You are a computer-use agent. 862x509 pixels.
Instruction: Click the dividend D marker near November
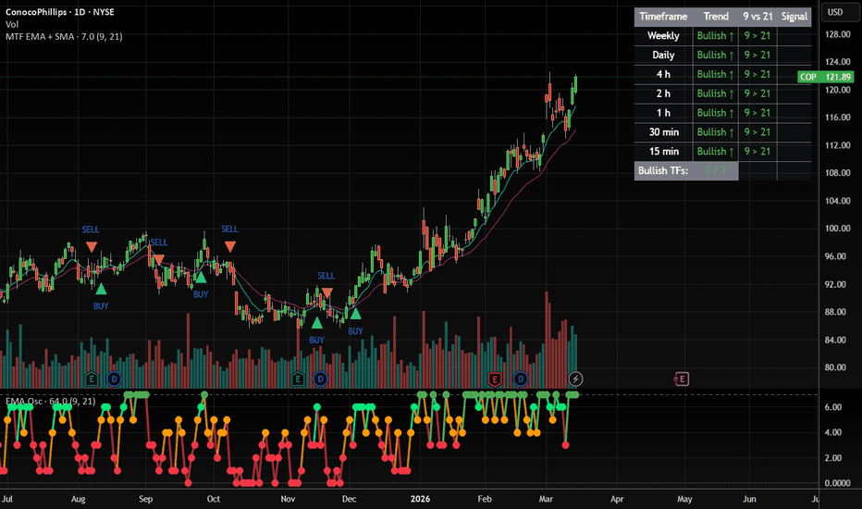(x=319, y=379)
